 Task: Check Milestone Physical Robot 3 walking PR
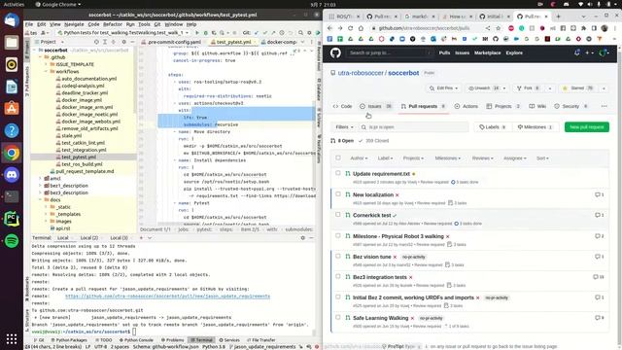tap(338, 235)
